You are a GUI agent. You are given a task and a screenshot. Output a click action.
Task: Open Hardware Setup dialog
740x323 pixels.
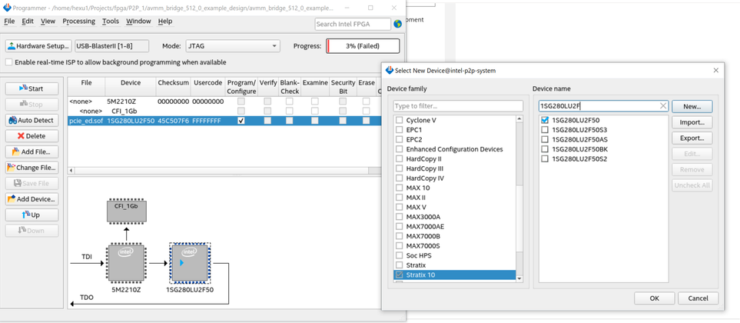[x=38, y=46]
